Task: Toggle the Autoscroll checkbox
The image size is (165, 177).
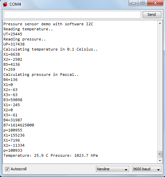Action: [7, 169]
